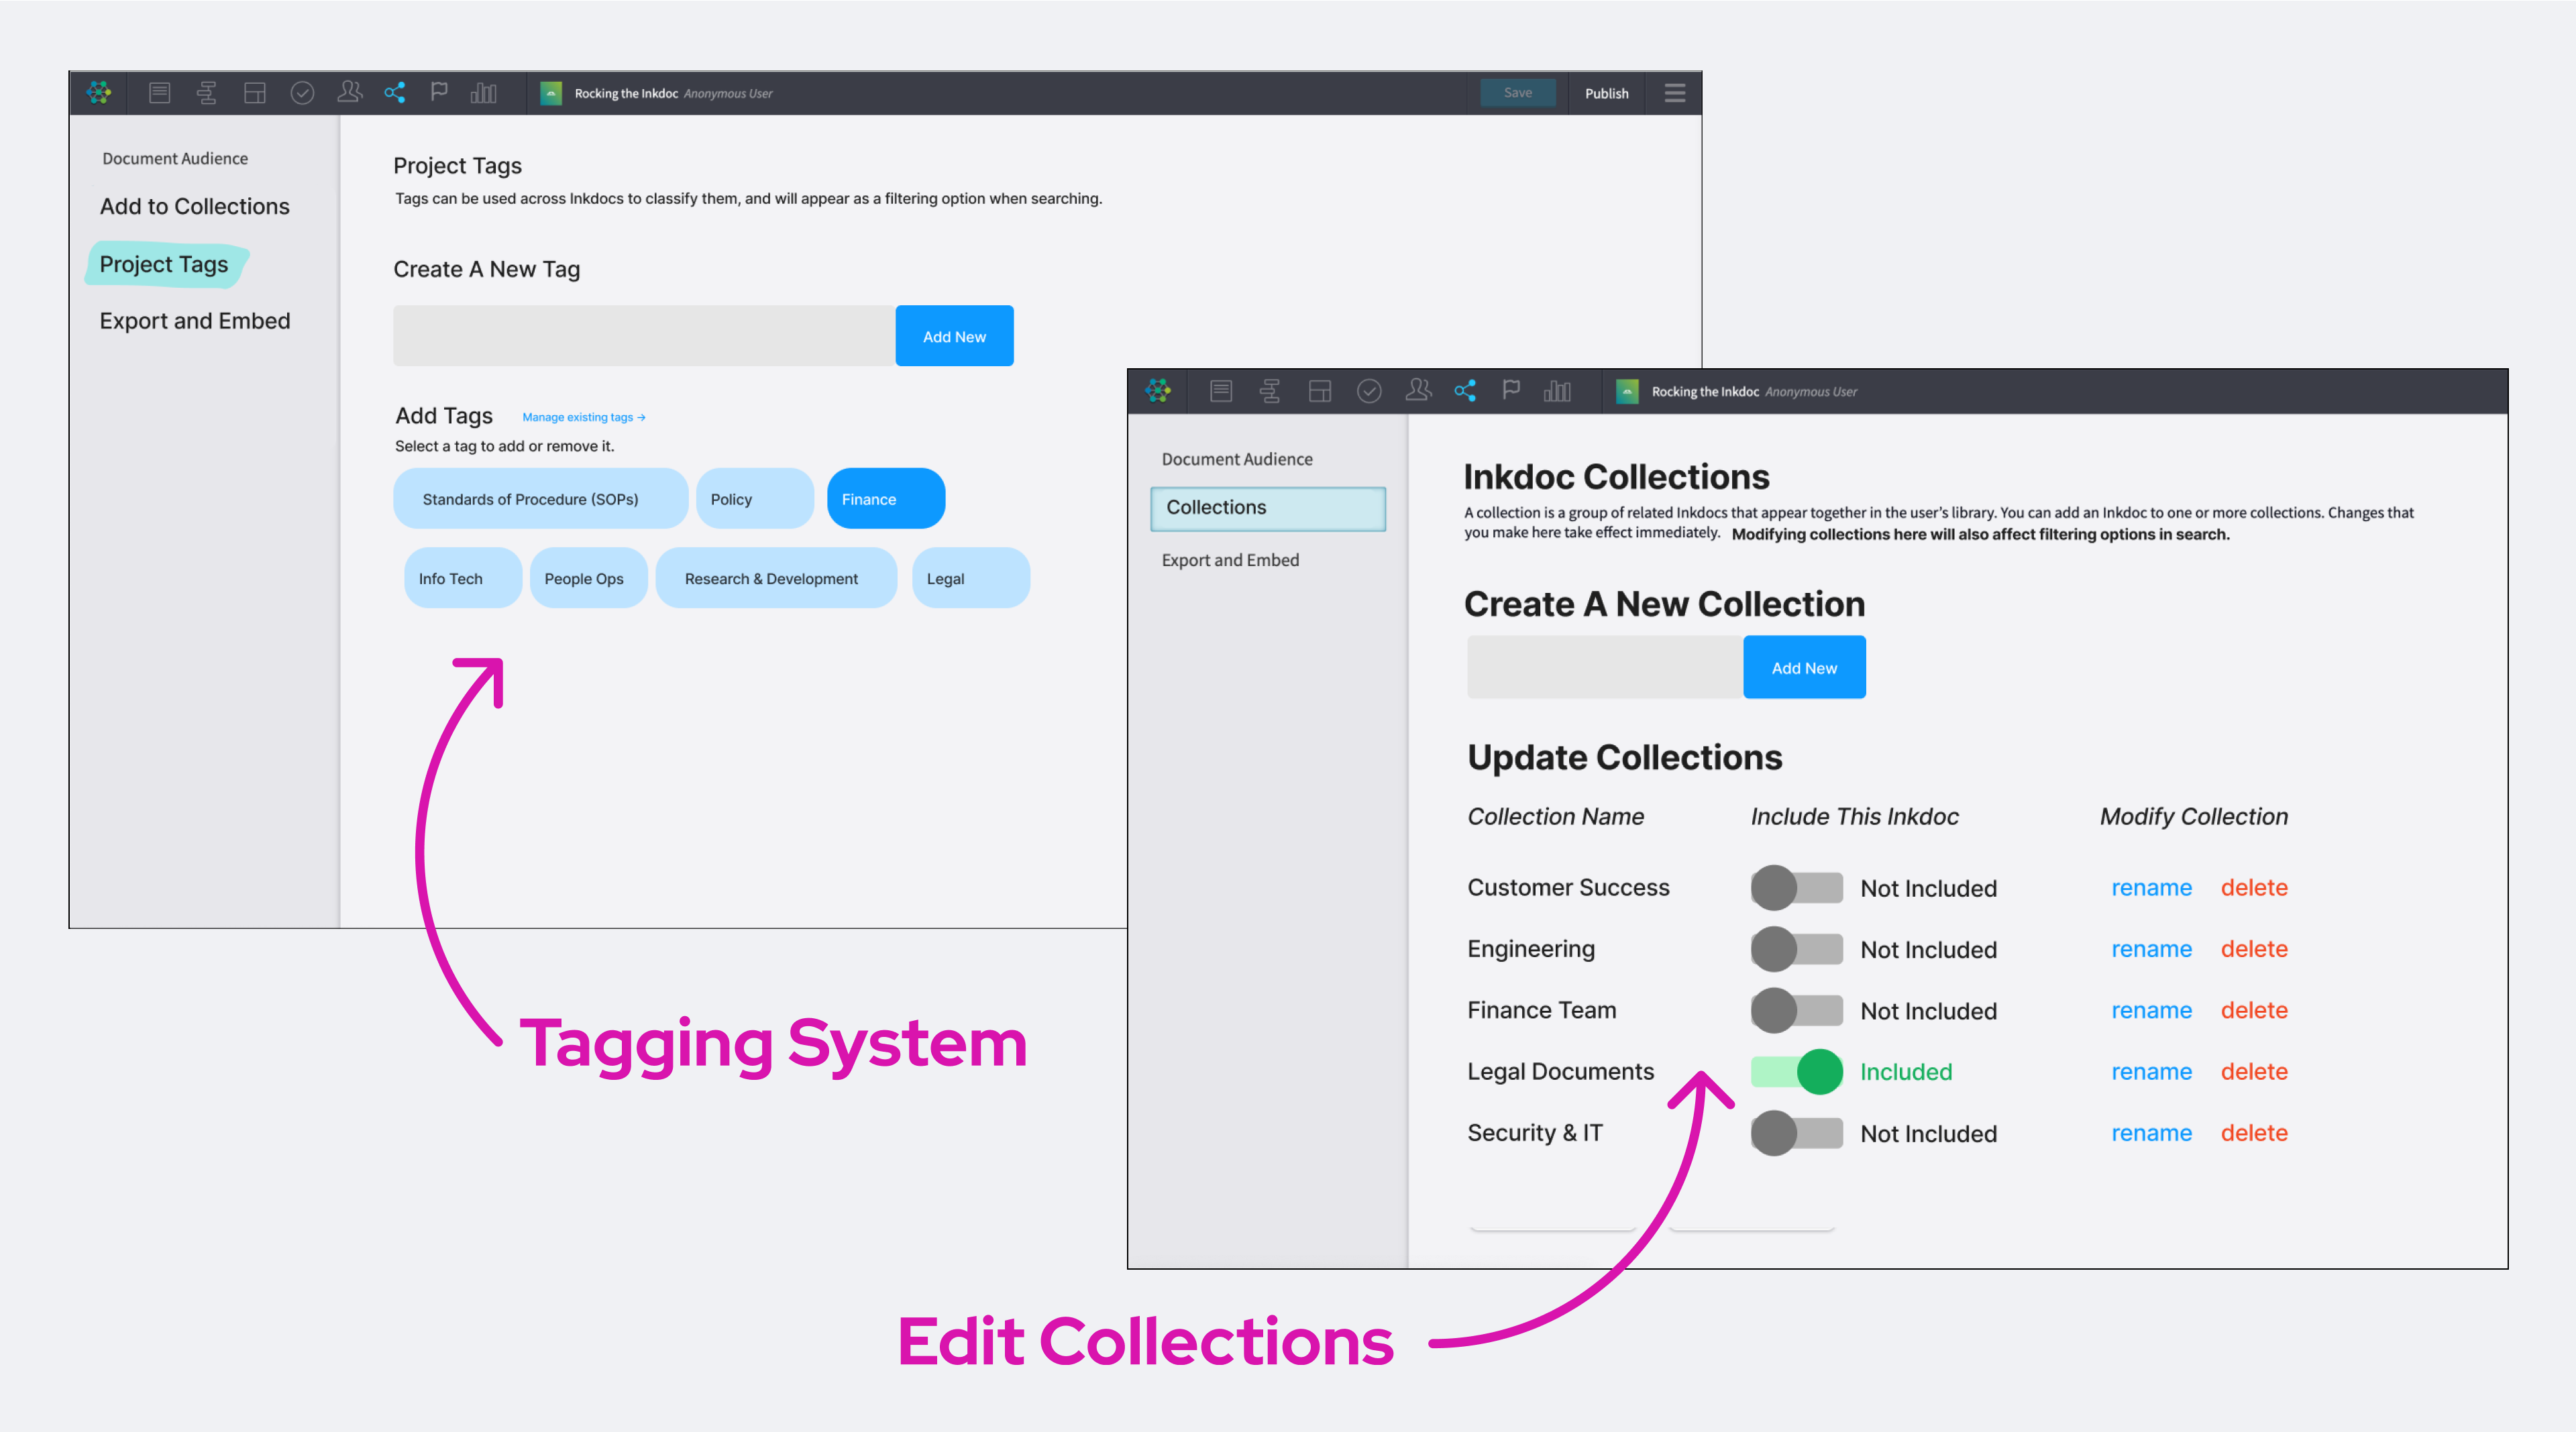Image resolution: width=2576 pixels, height=1432 pixels.
Task: Click the layout grid icon in left toolbar
Action: click(255, 93)
